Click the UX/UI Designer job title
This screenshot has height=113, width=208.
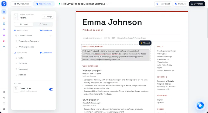click(90, 100)
